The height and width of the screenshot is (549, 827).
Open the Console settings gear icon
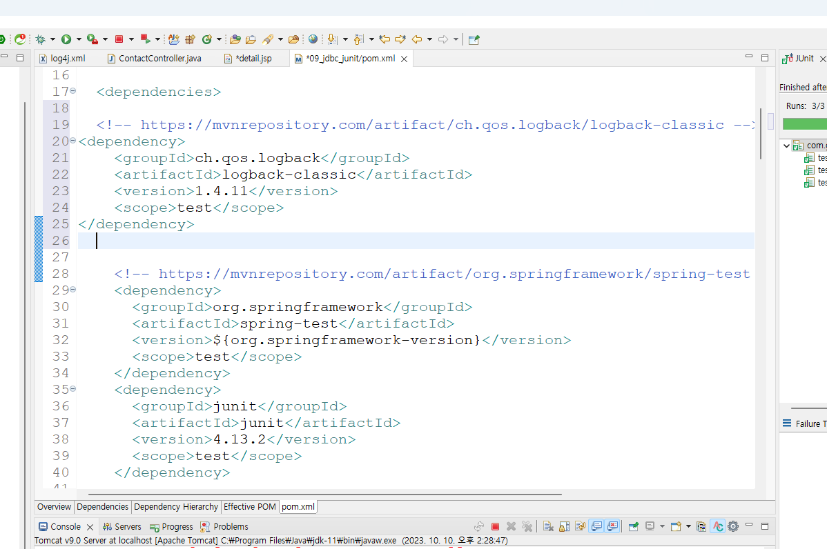point(733,526)
